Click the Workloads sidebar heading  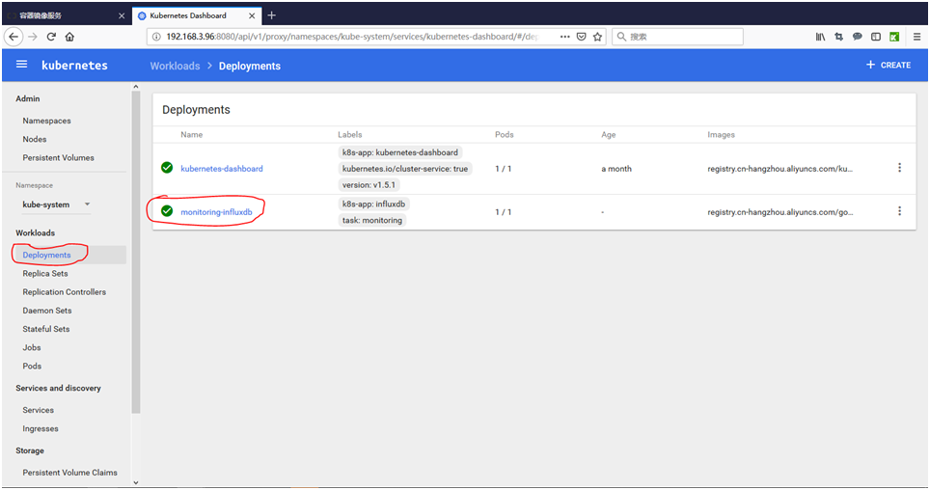(35, 232)
